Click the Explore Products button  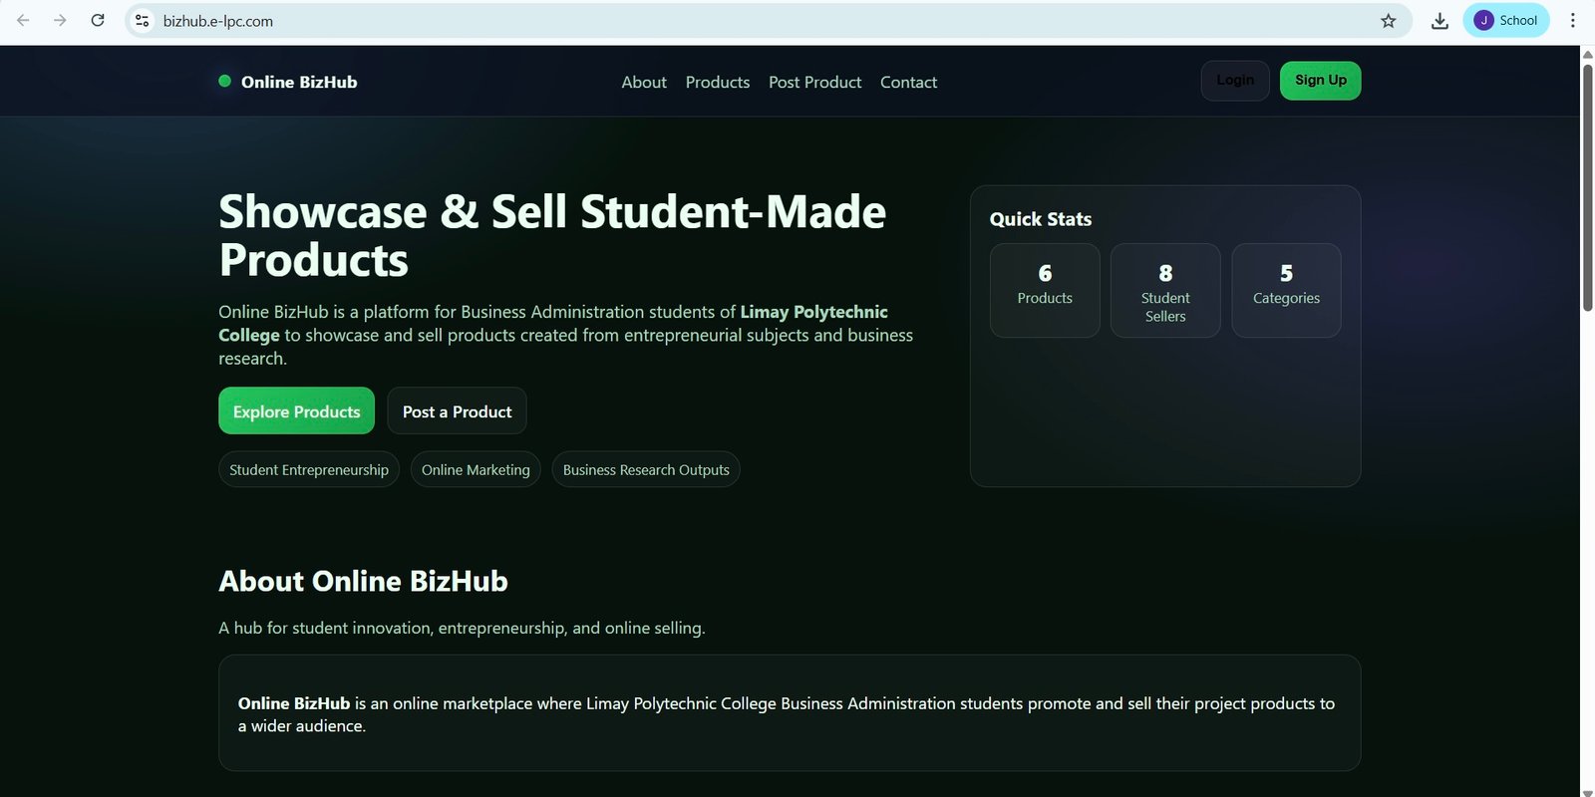pos(296,410)
